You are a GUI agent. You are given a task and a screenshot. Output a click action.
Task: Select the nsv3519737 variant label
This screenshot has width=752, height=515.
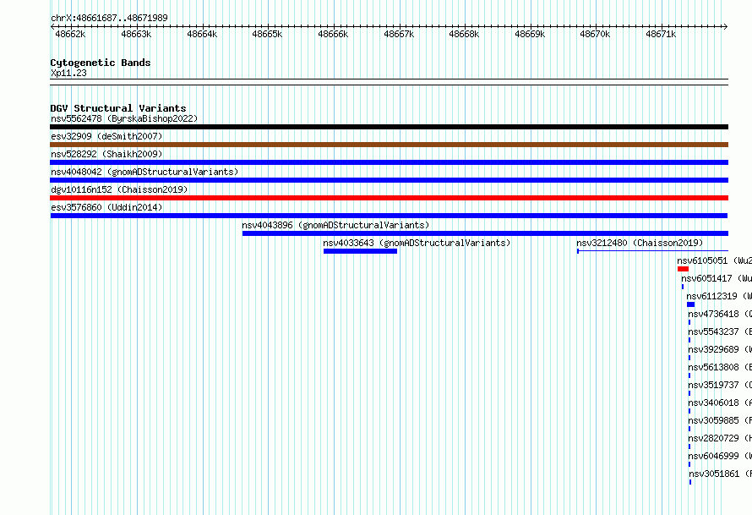tap(720, 385)
